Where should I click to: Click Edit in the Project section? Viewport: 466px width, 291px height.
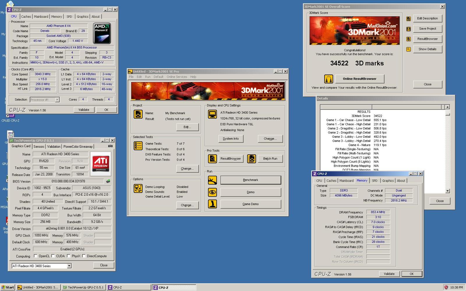coord(188,127)
